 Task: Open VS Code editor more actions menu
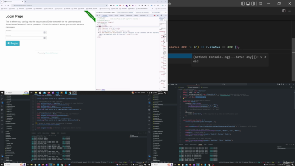click(290, 11)
